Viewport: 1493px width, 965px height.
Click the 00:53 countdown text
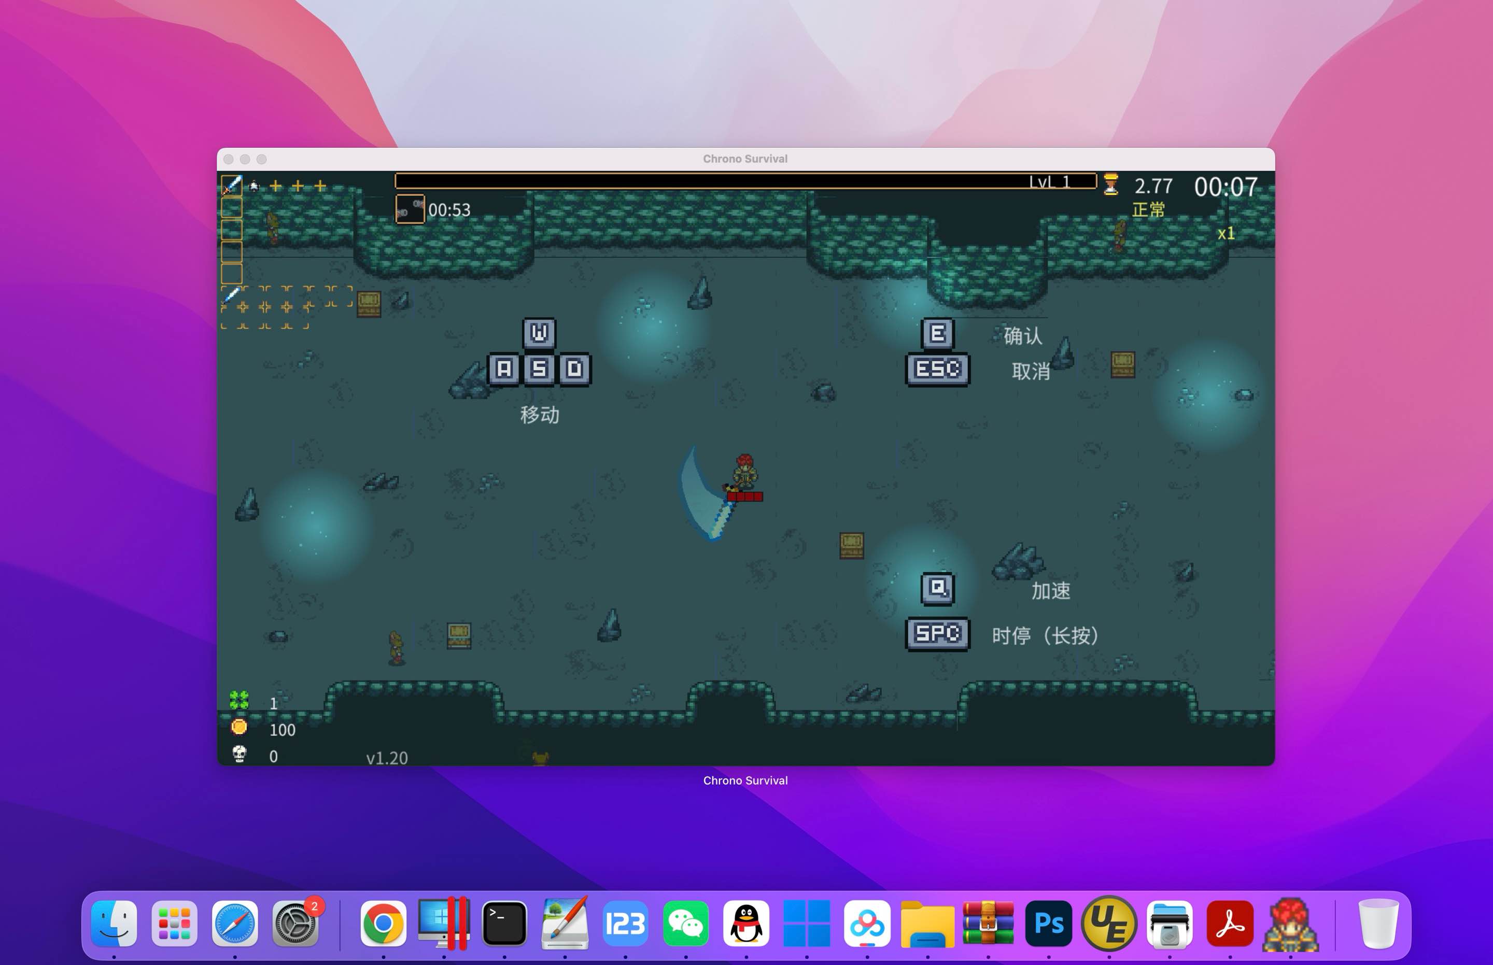449,210
